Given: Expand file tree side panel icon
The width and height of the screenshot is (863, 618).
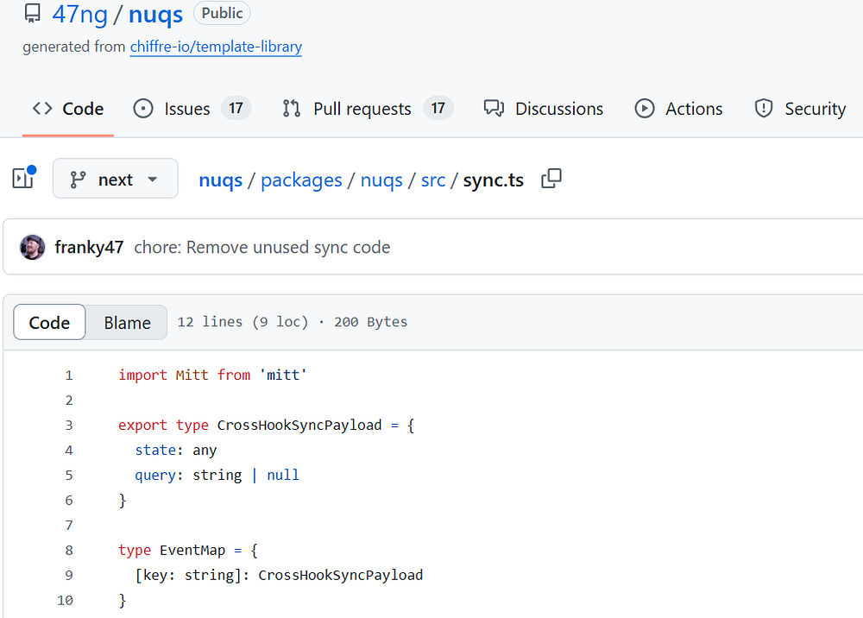Looking at the screenshot, I should click(x=23, y=178).
